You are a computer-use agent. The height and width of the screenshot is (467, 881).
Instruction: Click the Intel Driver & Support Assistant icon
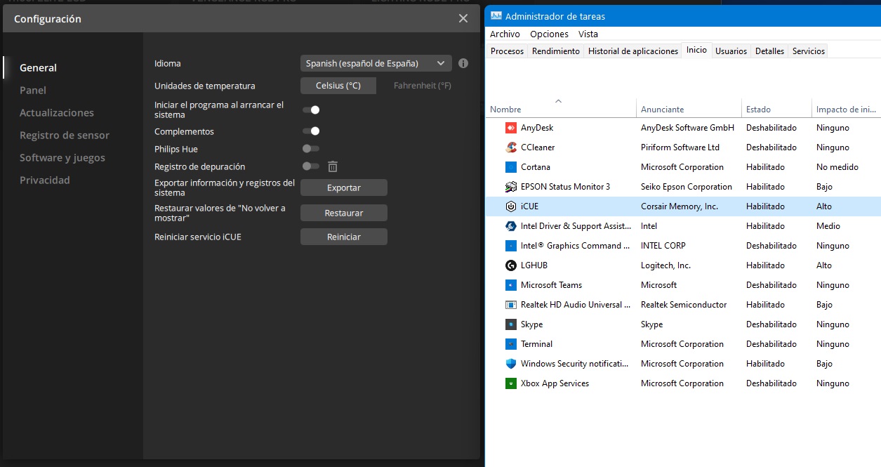tap(511, 226)
